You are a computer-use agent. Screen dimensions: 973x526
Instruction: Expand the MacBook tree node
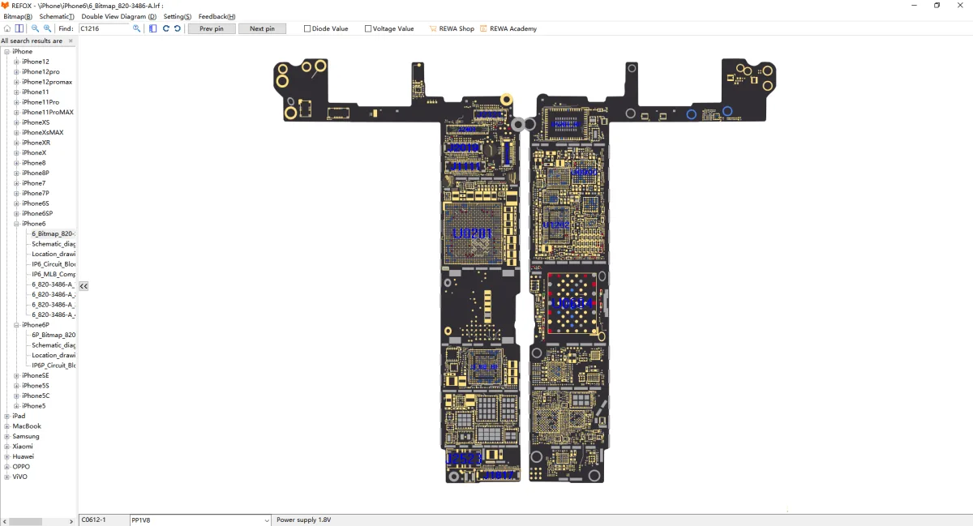tap(6, 426)
